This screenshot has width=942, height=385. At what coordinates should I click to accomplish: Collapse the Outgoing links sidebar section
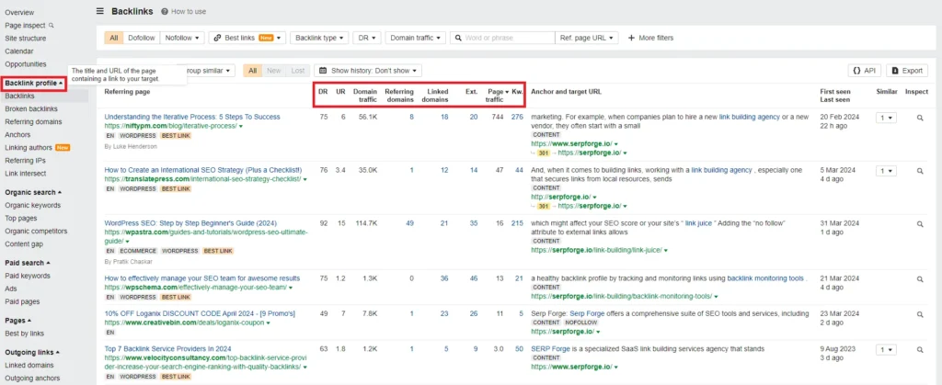click(x=32, y=352)
